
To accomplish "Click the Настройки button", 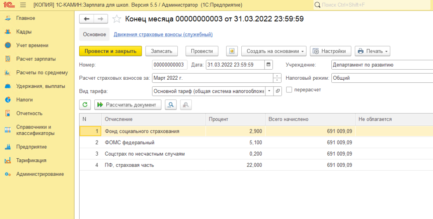I will (x=330, y=51).
